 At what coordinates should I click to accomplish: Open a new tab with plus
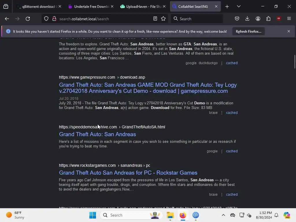pyautogui.click(x=227, y=7)
